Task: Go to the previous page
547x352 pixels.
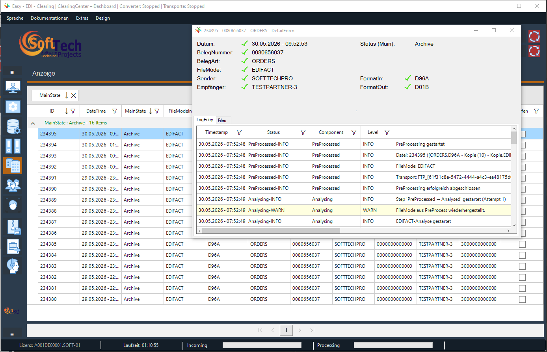Action: [273, 330]
